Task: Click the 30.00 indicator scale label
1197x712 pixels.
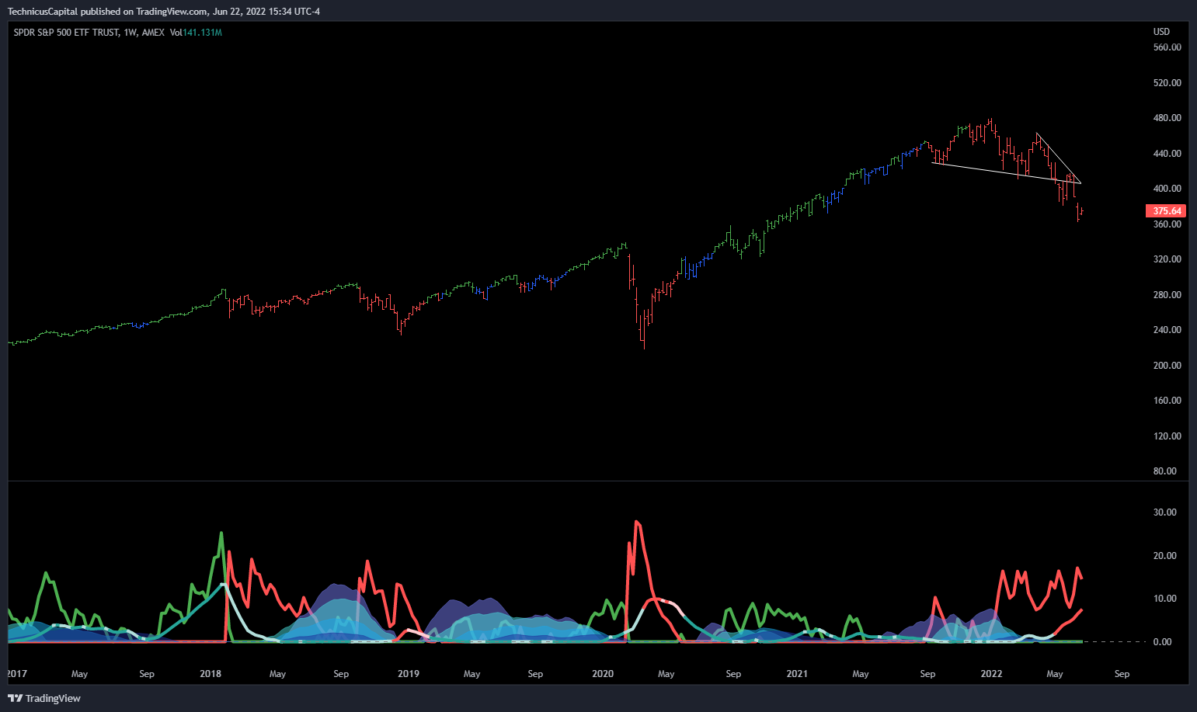Action: pos(1165,512)
